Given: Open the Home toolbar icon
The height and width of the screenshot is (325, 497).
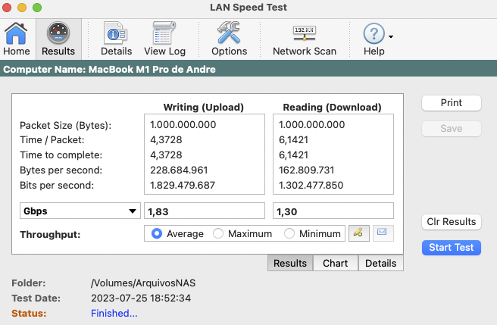Looking at the screenshot, I should coord(16,33).
